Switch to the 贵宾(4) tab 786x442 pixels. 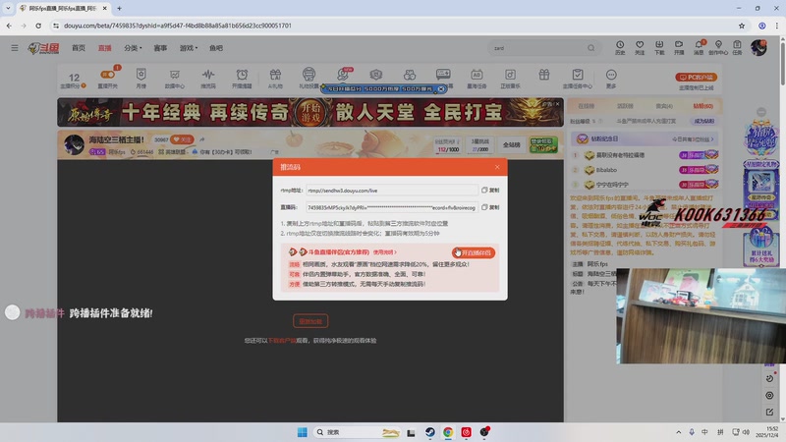[664, 106]
